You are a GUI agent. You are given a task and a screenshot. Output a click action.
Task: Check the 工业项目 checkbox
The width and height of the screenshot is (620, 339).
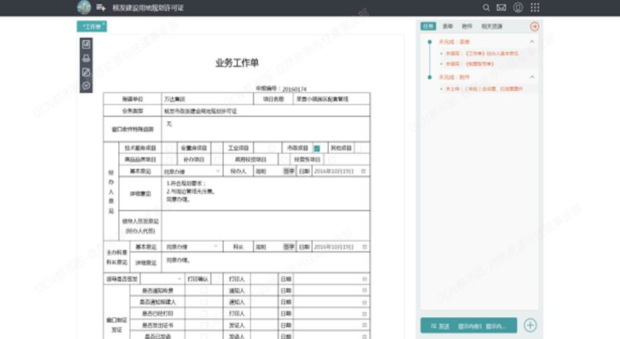click(272, 148)
